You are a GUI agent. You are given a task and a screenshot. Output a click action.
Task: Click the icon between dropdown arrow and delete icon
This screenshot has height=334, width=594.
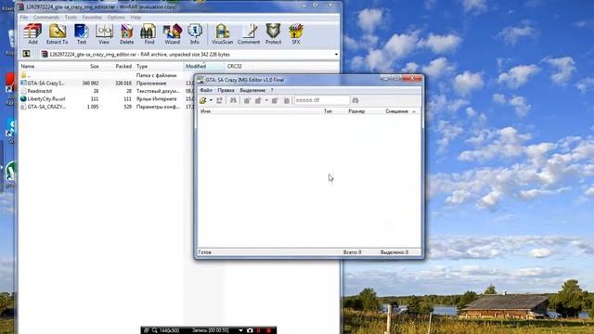[x=275, y=100]
